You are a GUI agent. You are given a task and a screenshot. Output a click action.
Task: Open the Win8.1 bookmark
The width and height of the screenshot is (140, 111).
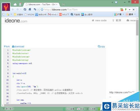[x=53, y=15]
